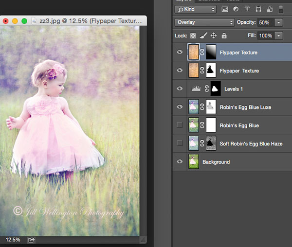Click the 12.5% zoom level field
The height and width of the screenshot is (247, 292).
(13, 240)
